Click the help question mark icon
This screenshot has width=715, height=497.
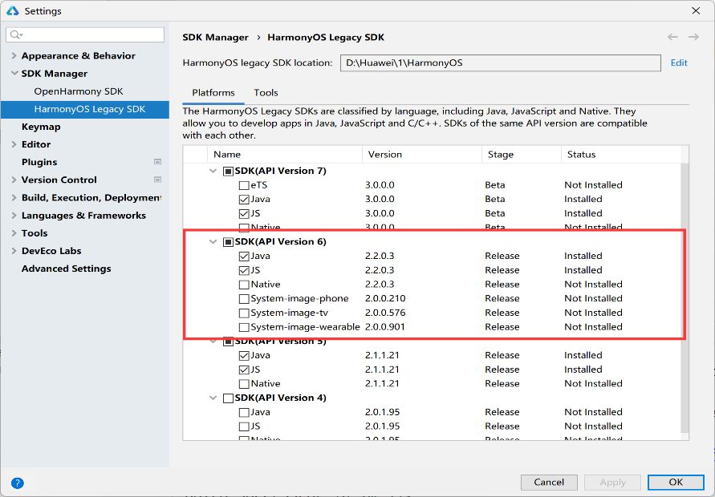[18, 483]
